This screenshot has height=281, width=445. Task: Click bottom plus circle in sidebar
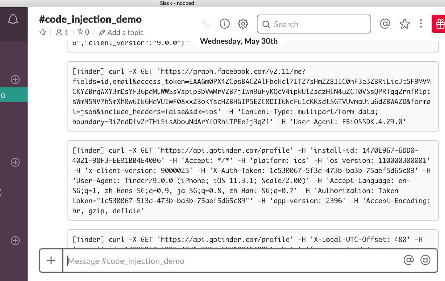click(15, 241)
